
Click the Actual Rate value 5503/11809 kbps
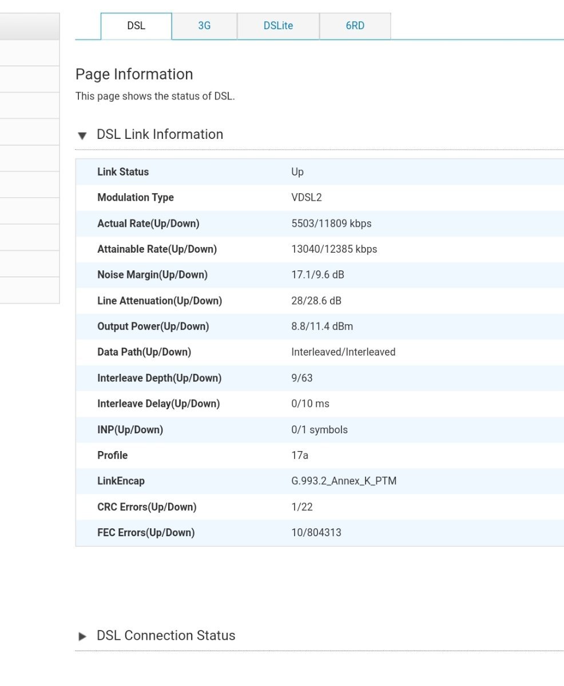coord(331,224)
